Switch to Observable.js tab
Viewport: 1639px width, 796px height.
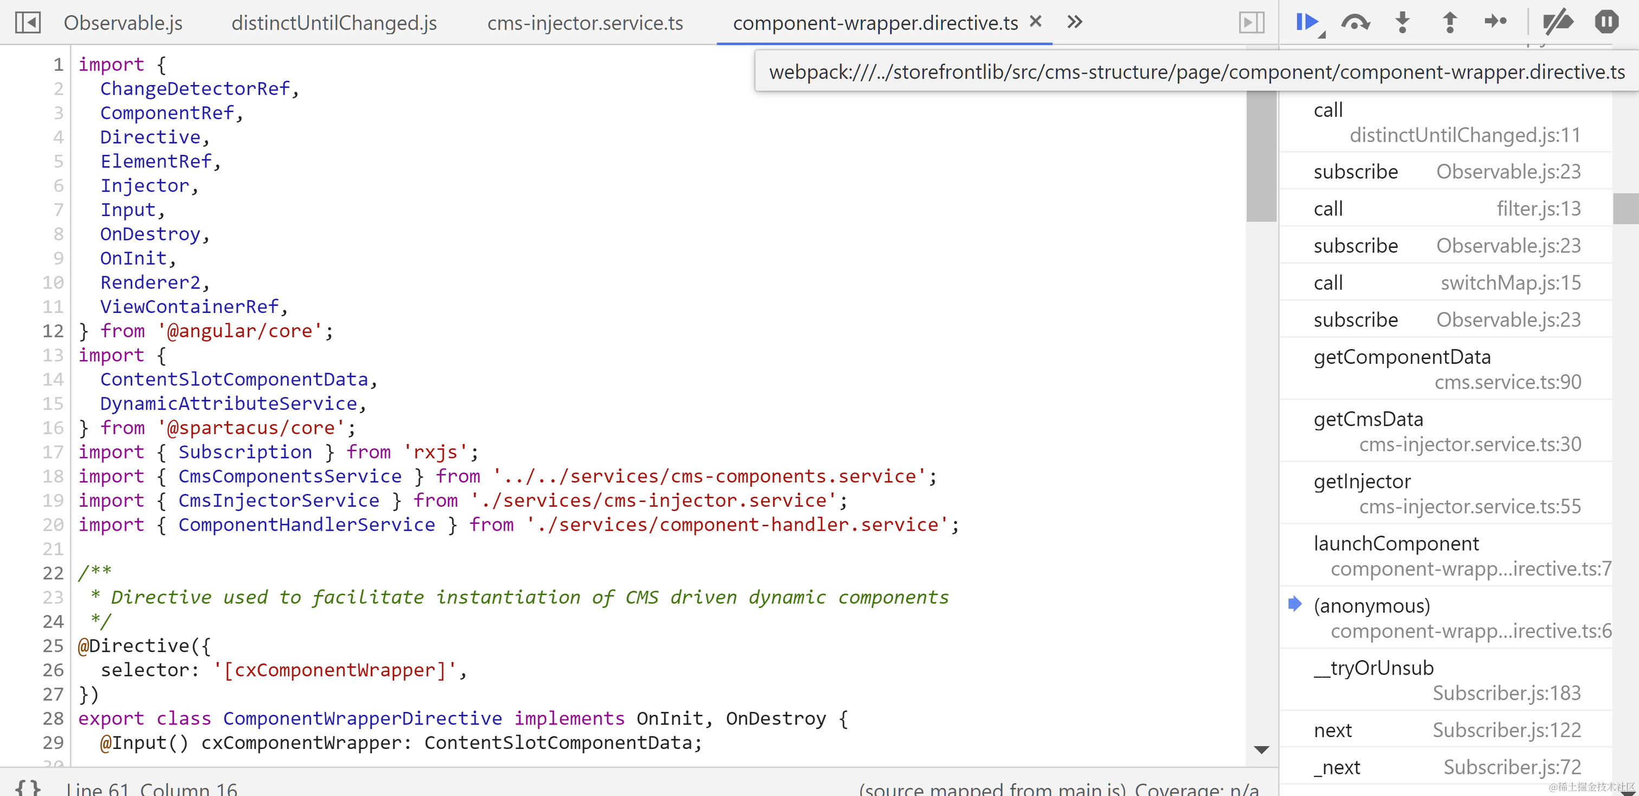[123, 23]
